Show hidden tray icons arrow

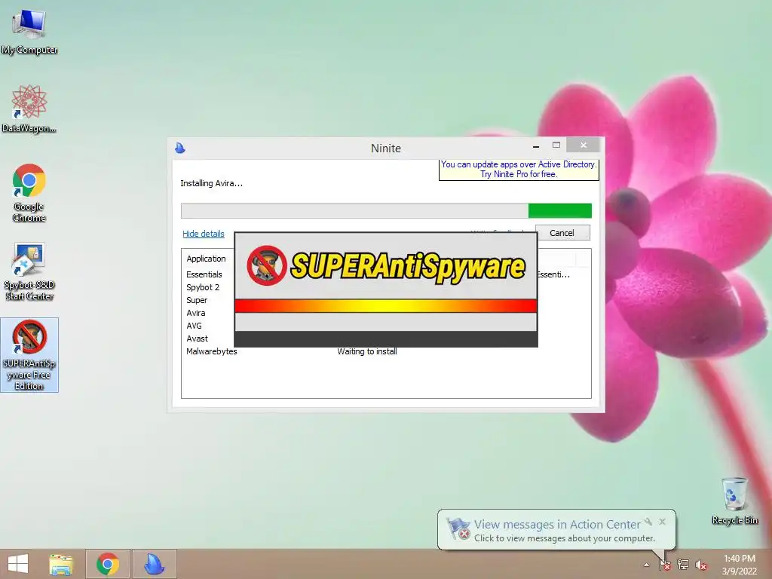pos(646,565)
